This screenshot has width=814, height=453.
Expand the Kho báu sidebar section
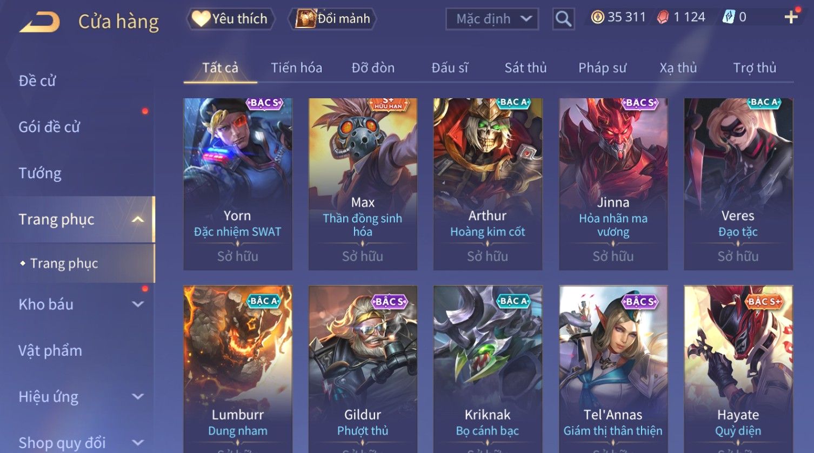(x=138, y=304)
